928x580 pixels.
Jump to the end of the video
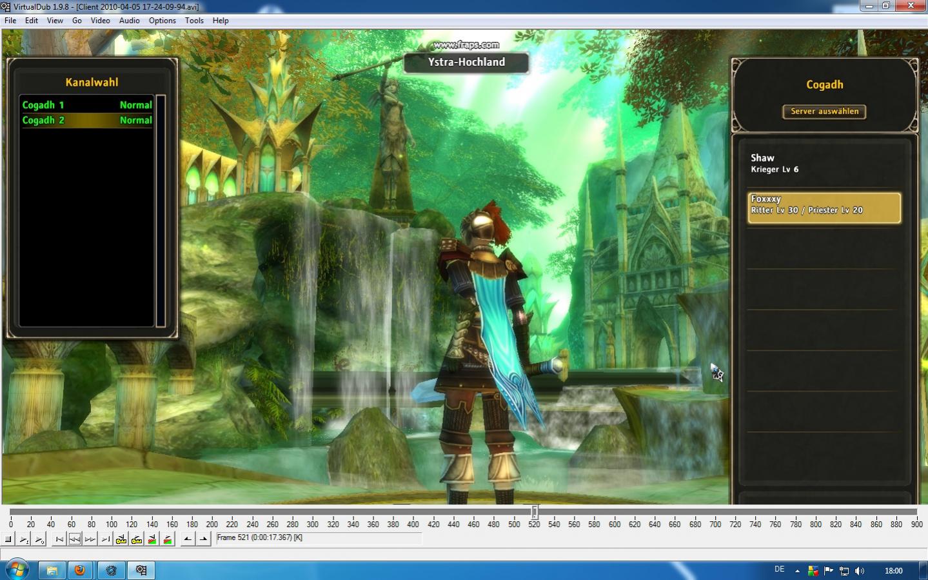(106, 539)
